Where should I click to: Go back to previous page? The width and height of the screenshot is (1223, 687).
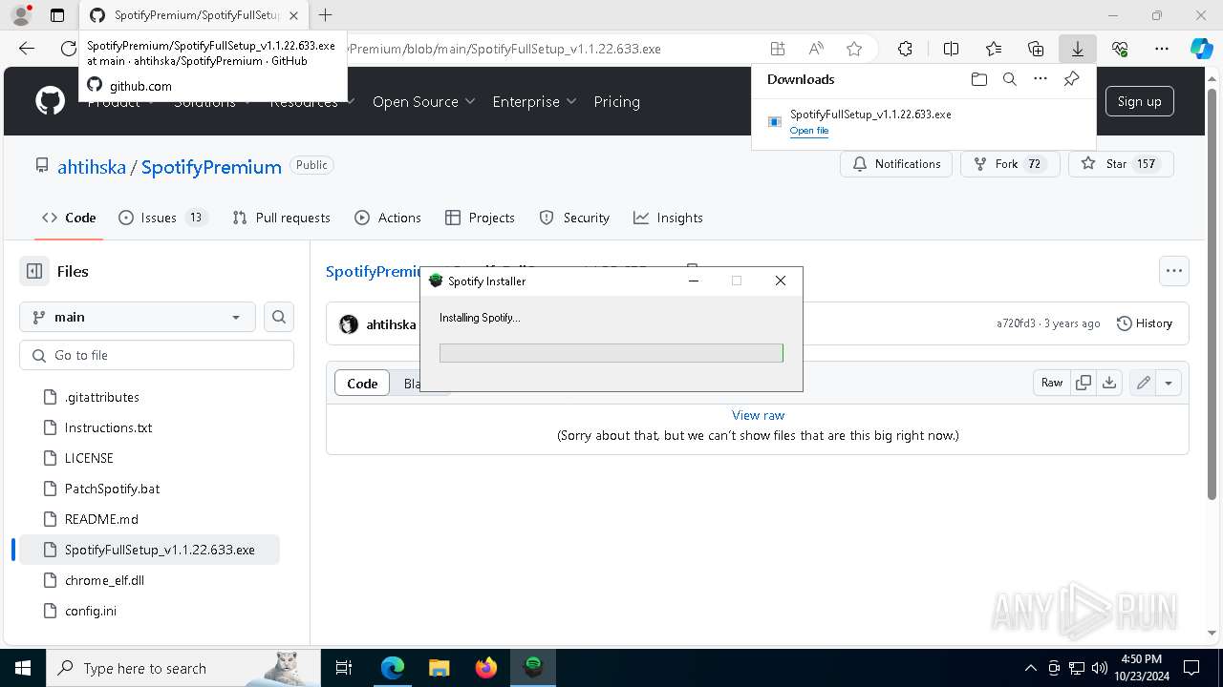click(27, 49)
